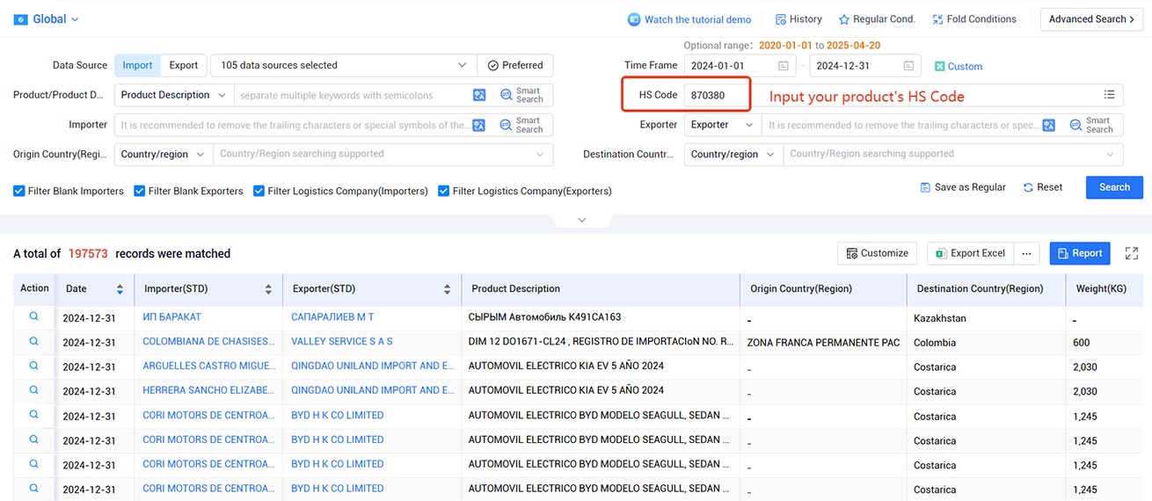
Task: Open the HS Code list icon
Action: tap(1110, 95)
